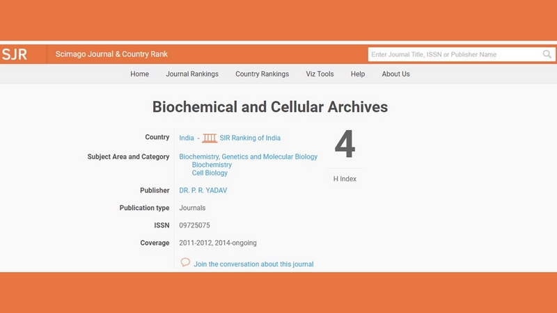
Task: Click the conversation speech bubble icon
Action: click(185, 263)
